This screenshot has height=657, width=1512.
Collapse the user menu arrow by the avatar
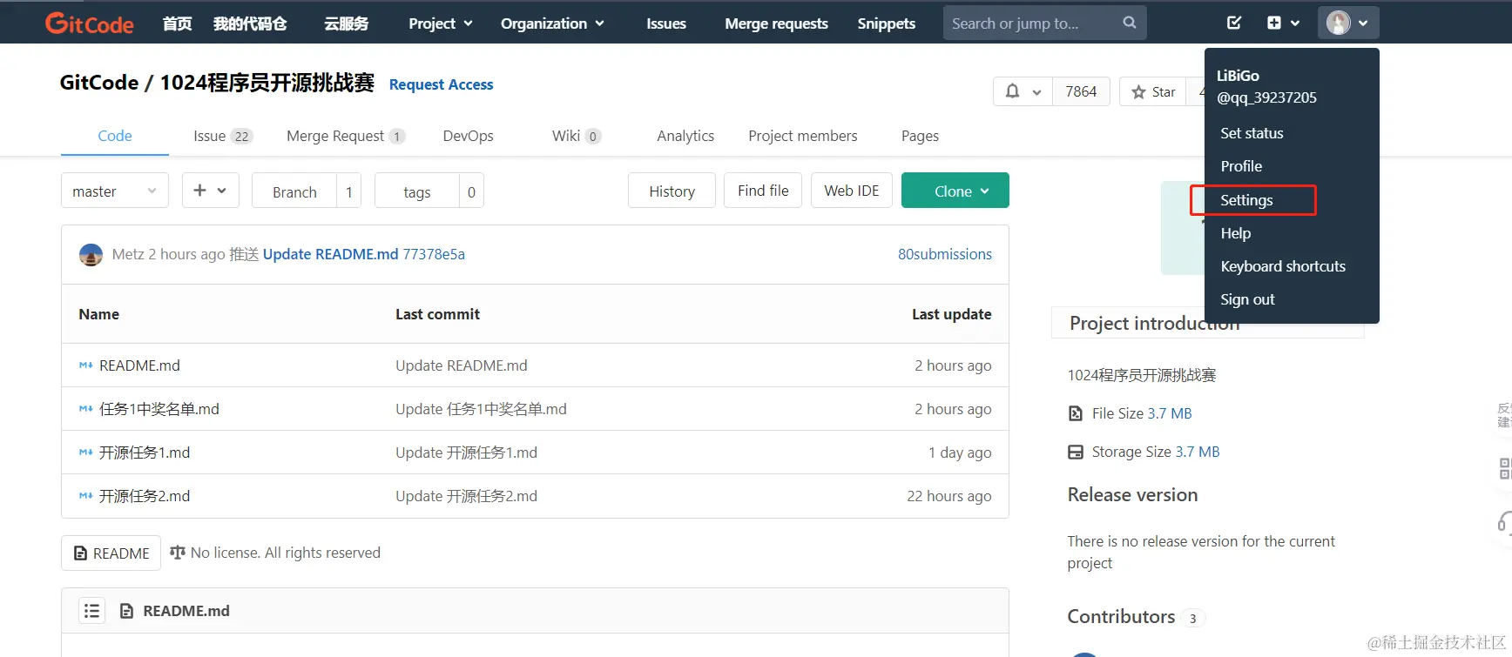(1363, 23)
